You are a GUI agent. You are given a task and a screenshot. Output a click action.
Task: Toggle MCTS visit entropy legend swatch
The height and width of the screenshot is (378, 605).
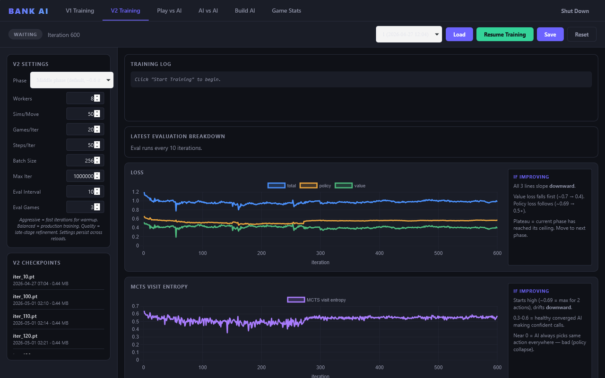[296, 300]
